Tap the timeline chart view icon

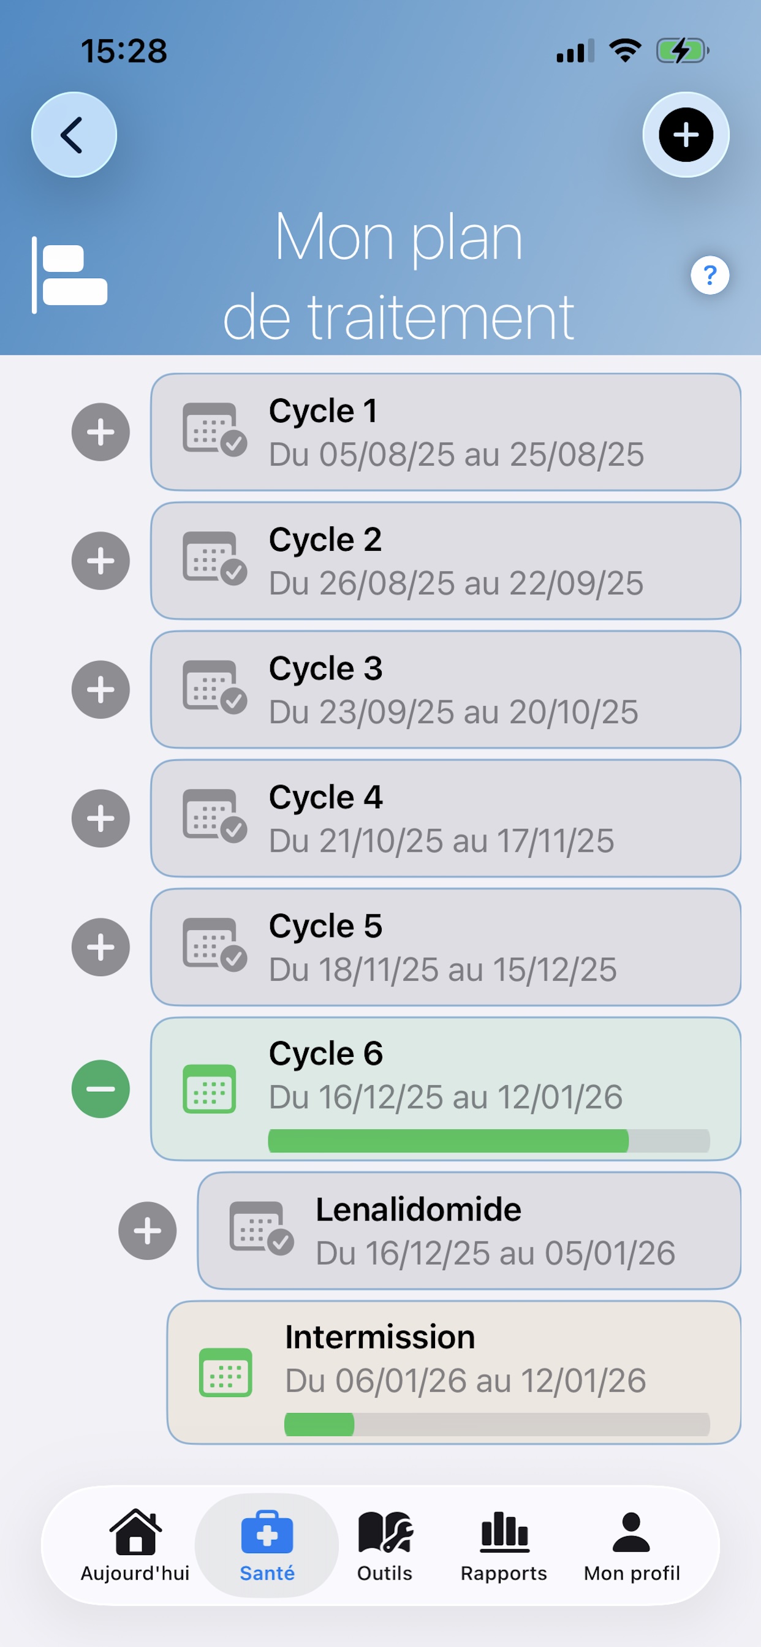coord(70,276)
